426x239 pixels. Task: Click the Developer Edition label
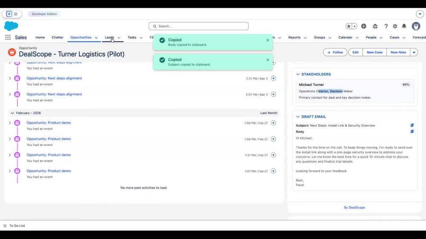point(44,14)
